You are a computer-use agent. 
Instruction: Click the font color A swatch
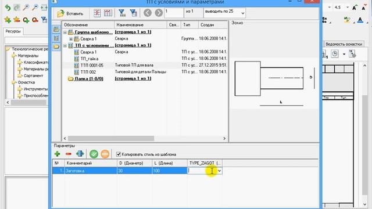[360, 20]
